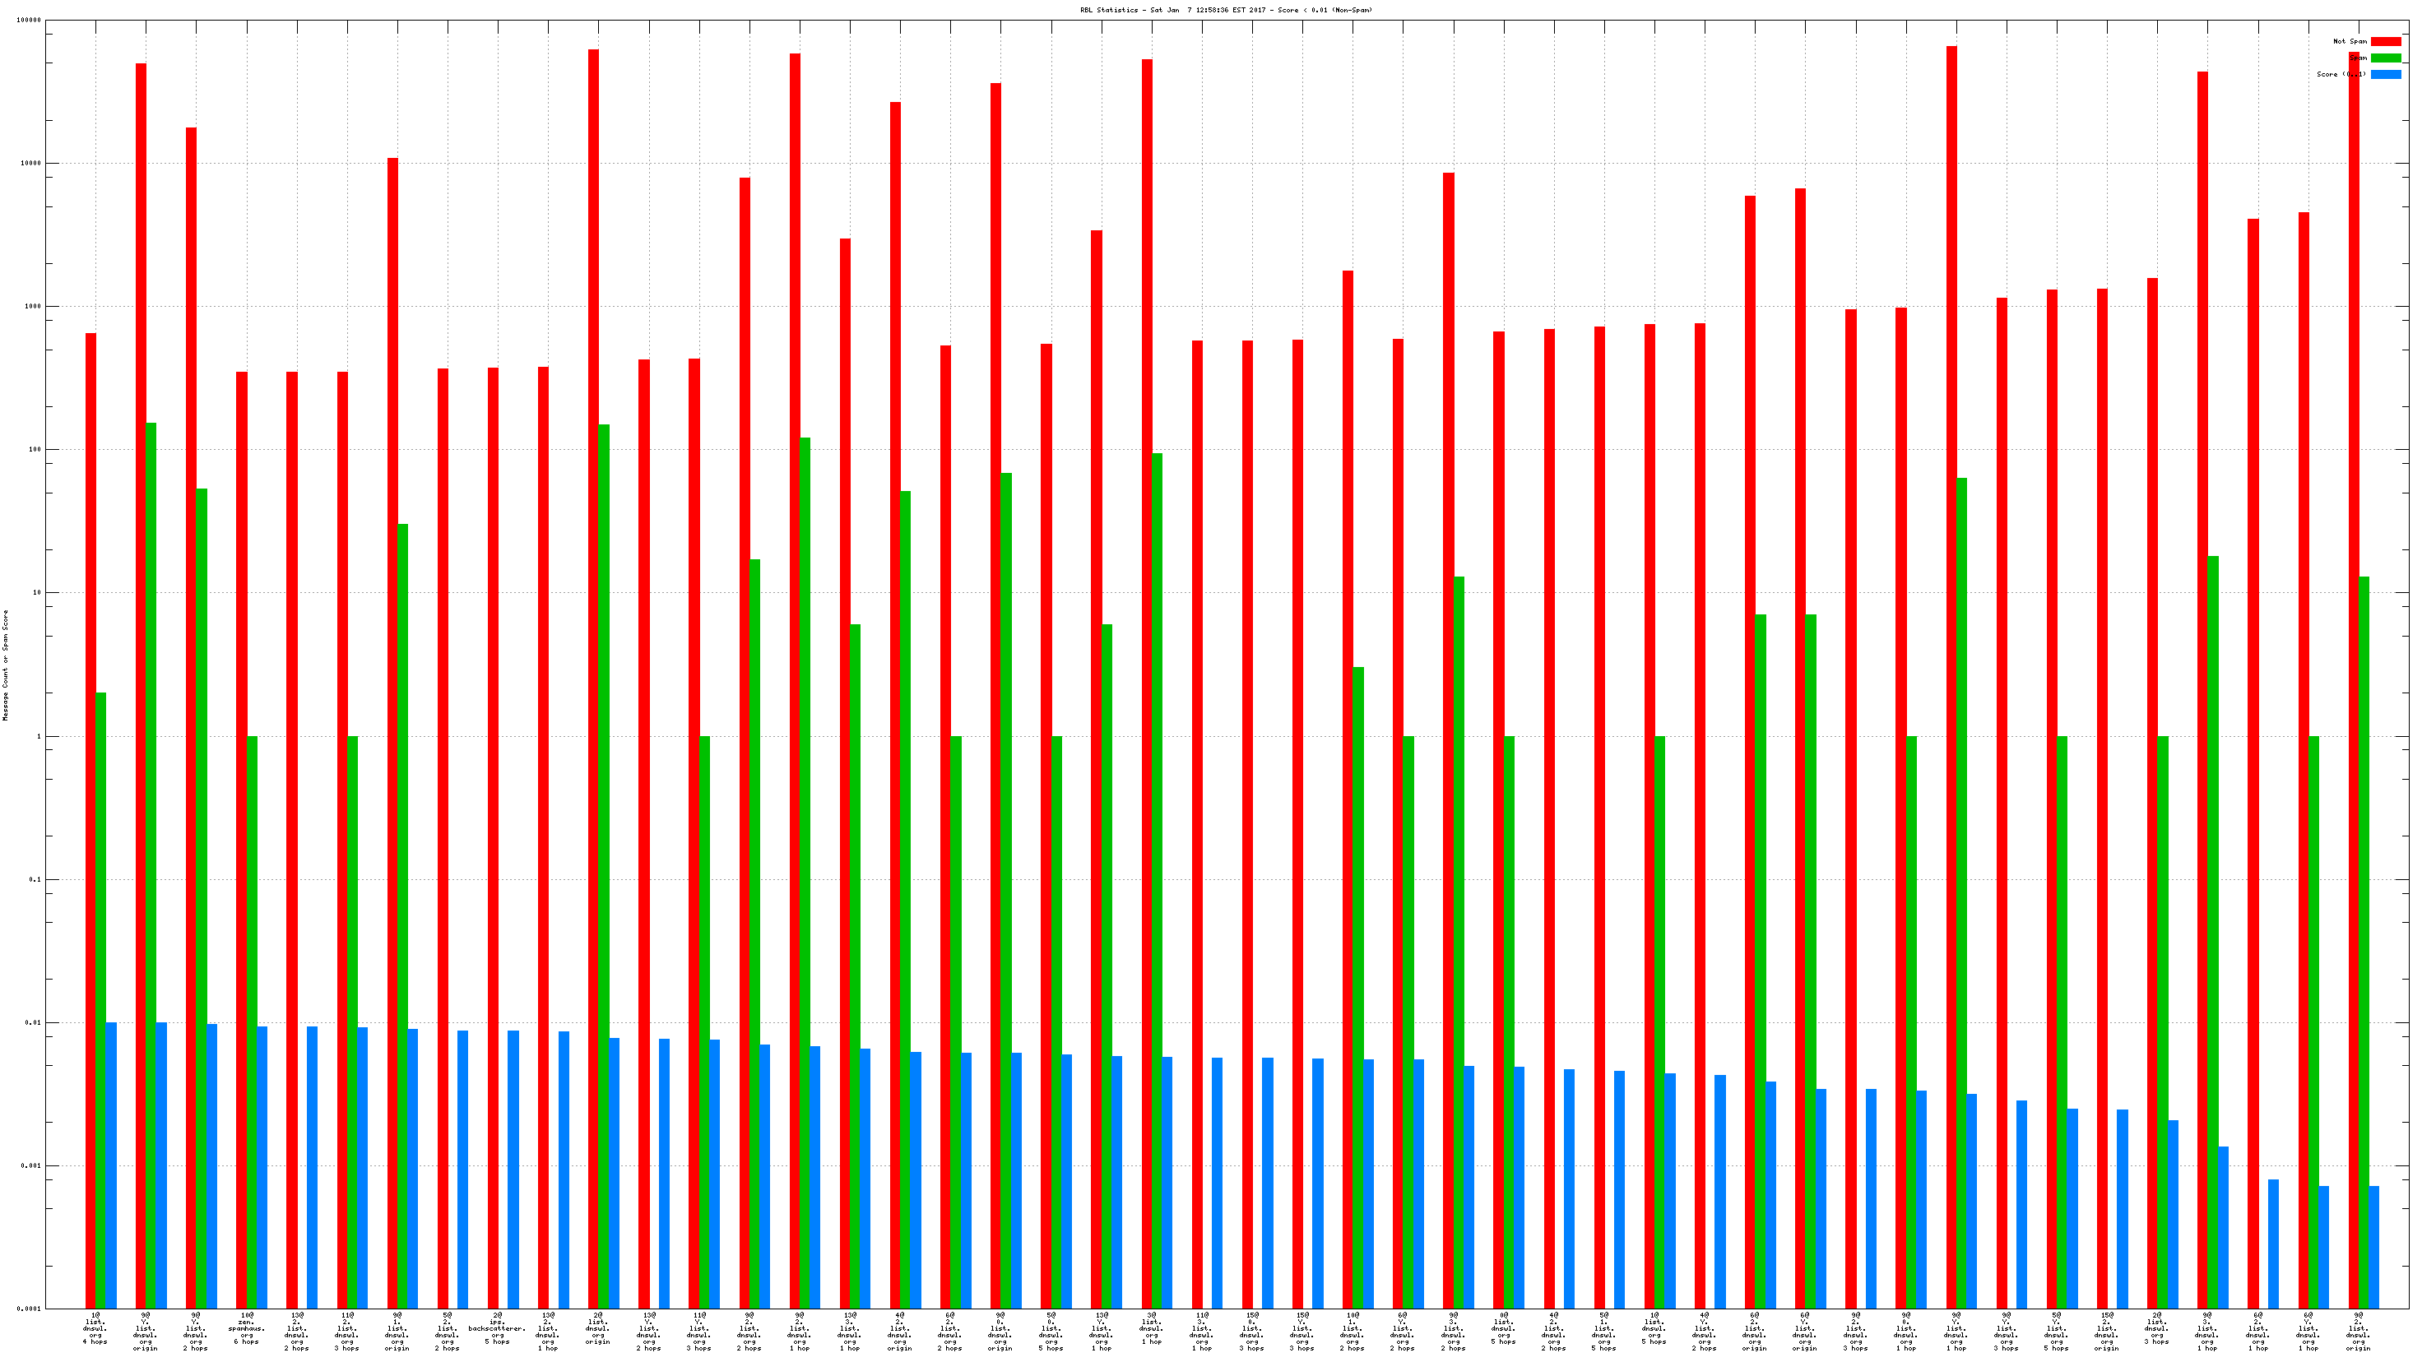The width and height of the screenshot is (2422, 1362).
Task: Click the blue bar above ips.backscatterer.org
Action: tap(513, 1165)
